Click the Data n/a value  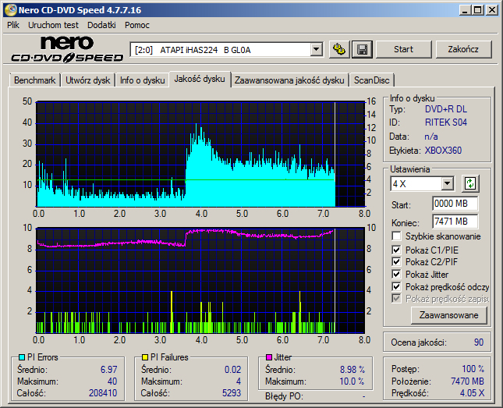click(431, 137)
